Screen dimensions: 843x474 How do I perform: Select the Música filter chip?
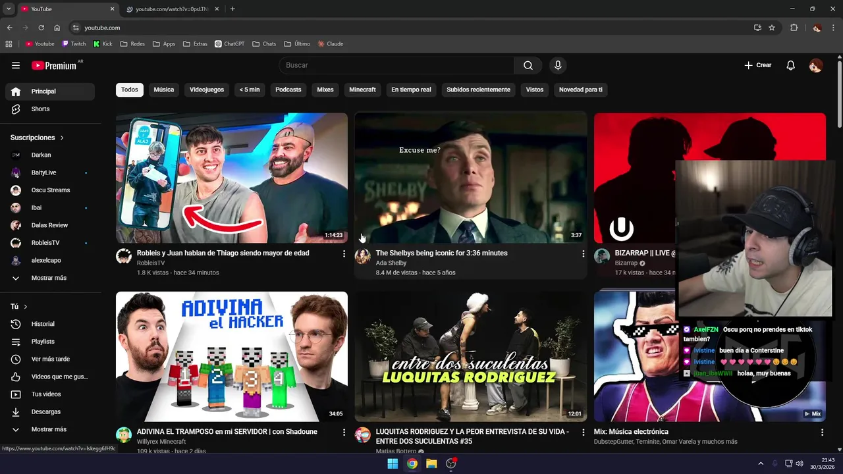(x=164, y=90)
